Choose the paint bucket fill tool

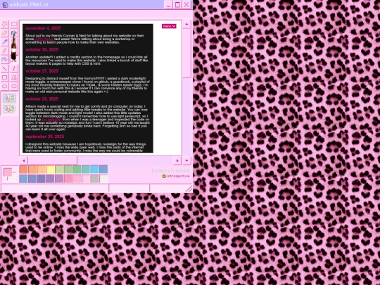point(14,33)
